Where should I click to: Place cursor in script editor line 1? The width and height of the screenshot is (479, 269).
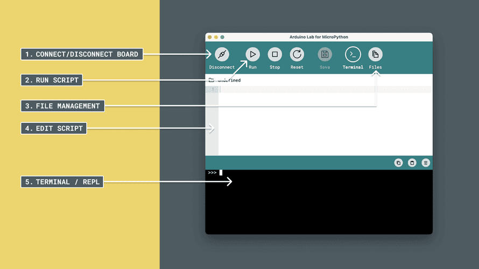(x=325, y=89)
